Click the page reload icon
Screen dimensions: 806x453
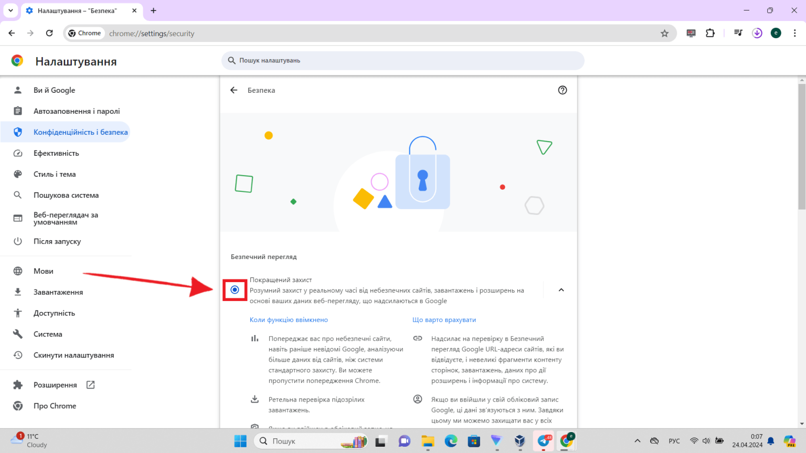coord(49,33)
